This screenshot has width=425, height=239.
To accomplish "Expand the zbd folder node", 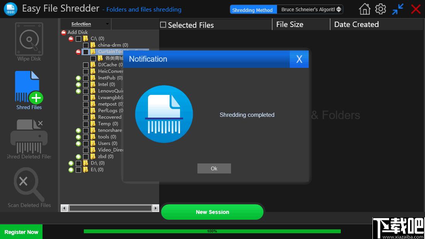I will [x=78, y=157].
